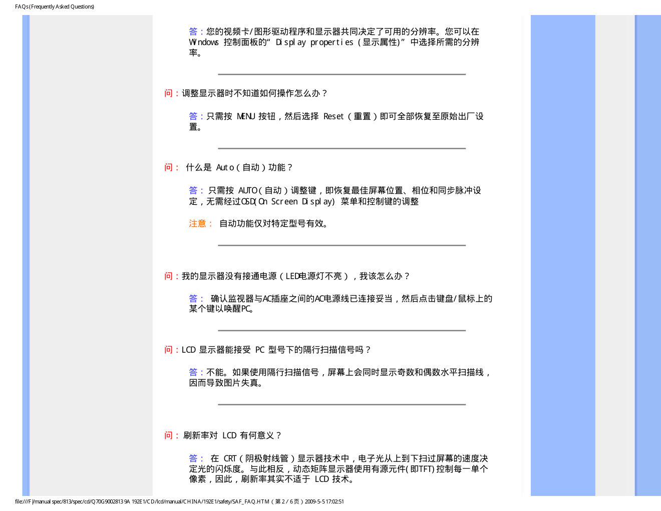Screen dimensions: 661x511
Task: Click the orange '注意：' note label
Action: point(201,223)
